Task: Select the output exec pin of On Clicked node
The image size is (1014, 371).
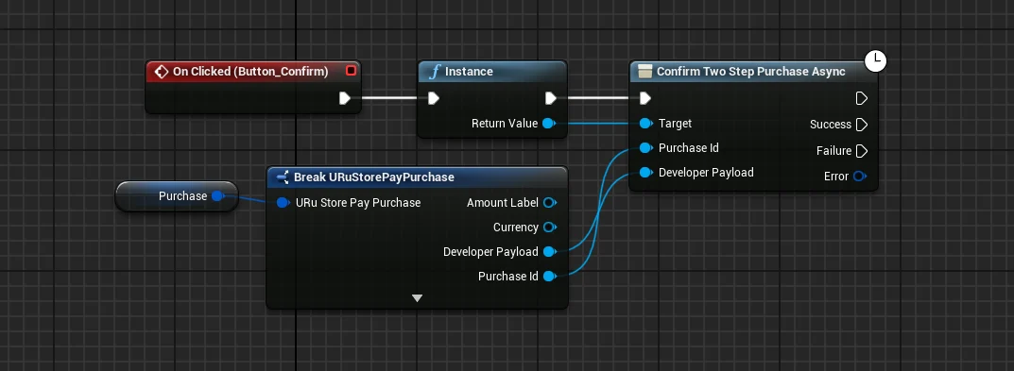Action: [x=345, y=98]
